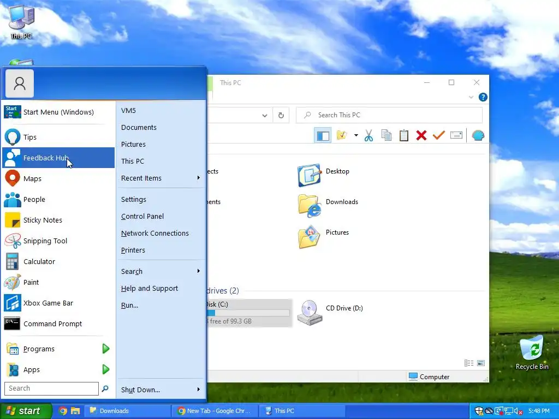Click the orange checkmark Properties icon
Image resolution: width=559 pixels, height=419 pixels.
click(x=438, y=135)
